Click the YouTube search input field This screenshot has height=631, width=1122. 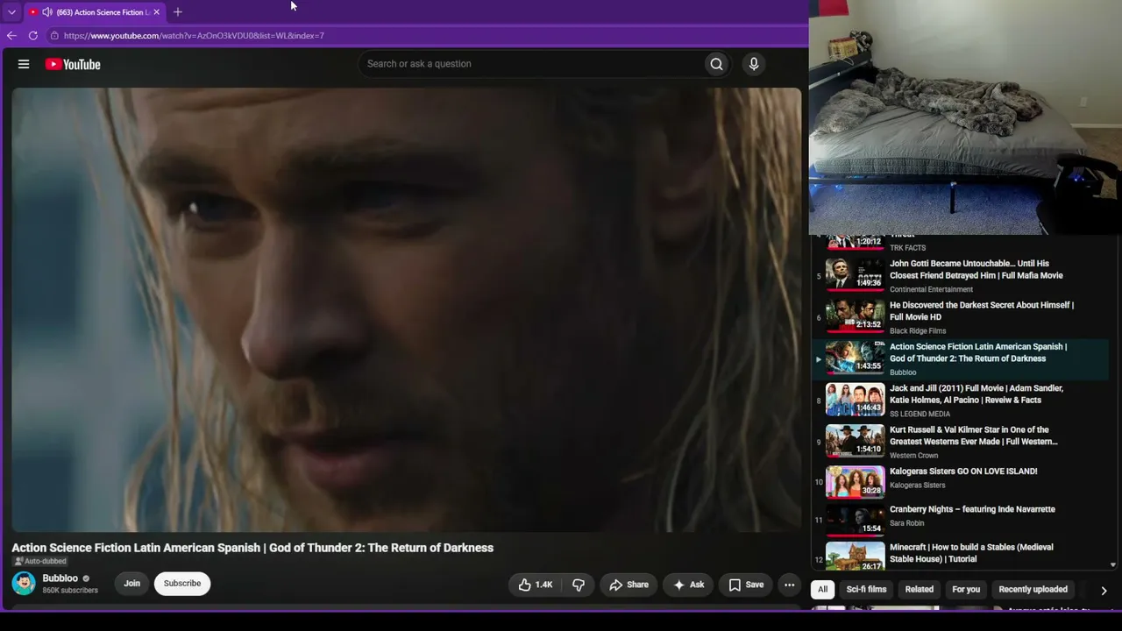point(530,64)
